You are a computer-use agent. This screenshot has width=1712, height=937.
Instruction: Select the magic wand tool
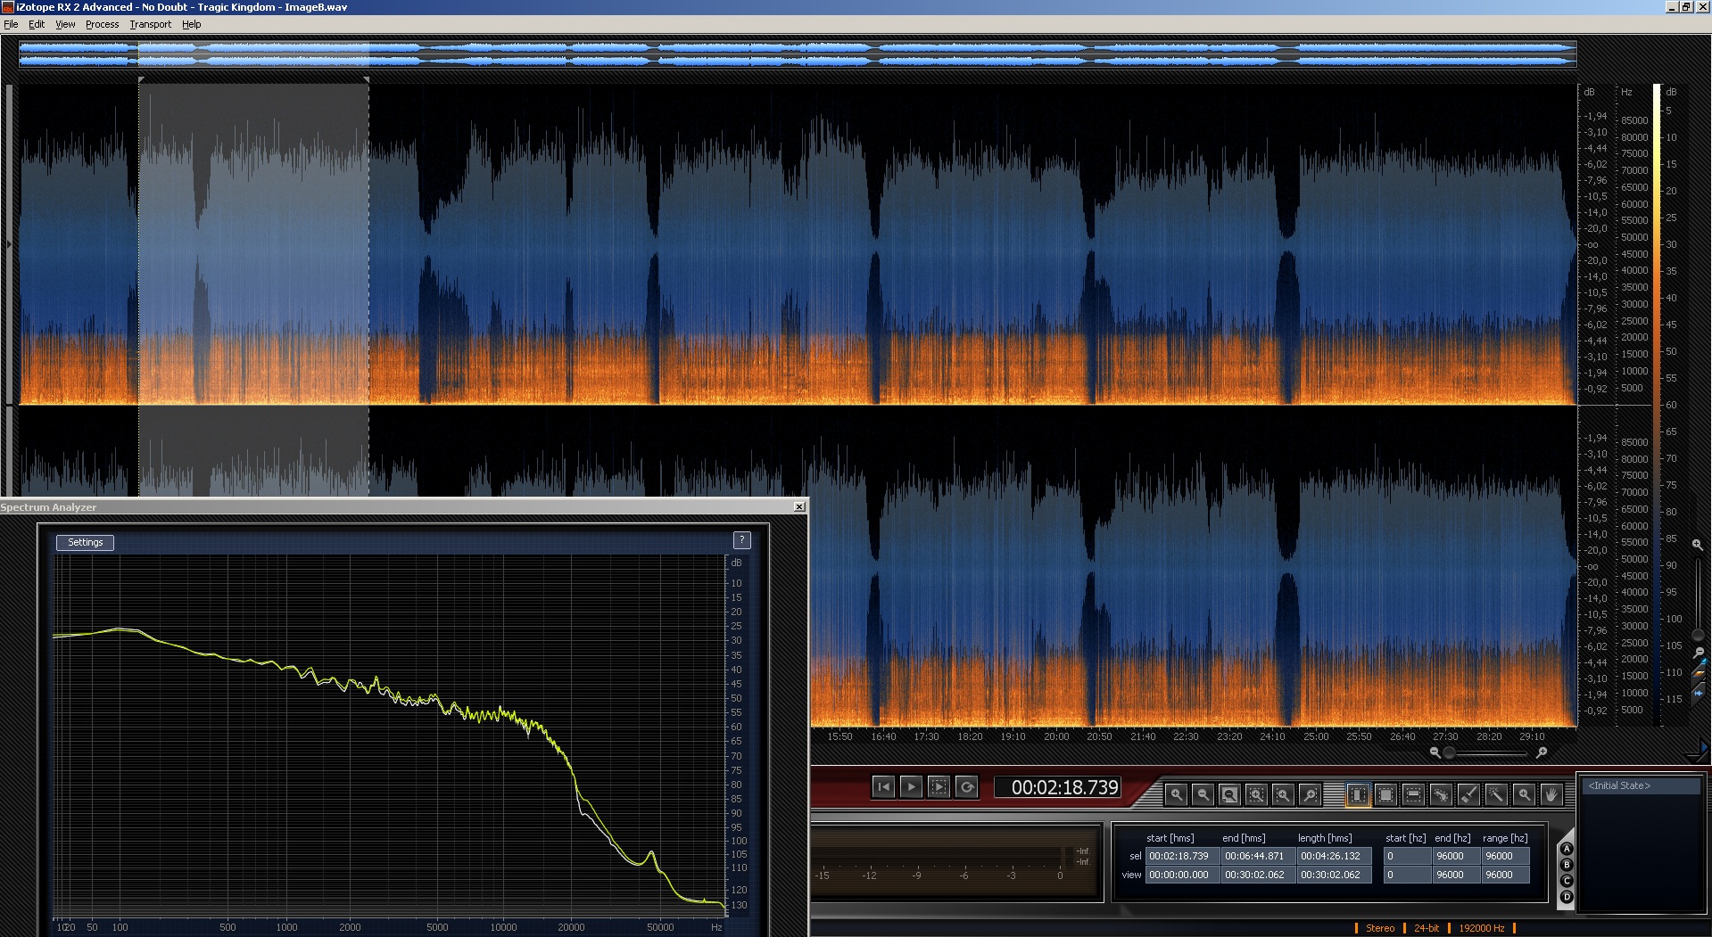(x=1496, y=794)
